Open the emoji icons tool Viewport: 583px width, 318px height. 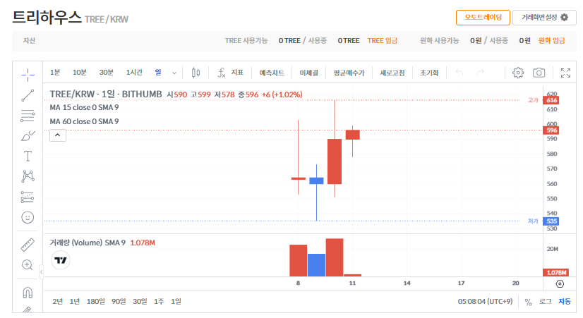point(28,217)
